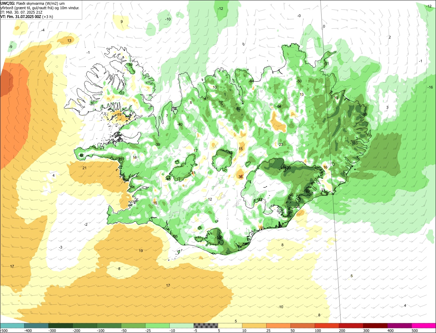Click the map value -2
The height and width of the screenshot is (333, 436).
[x=86, y=224]
